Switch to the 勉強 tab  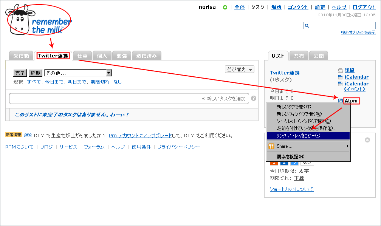(x=122, y=56)
